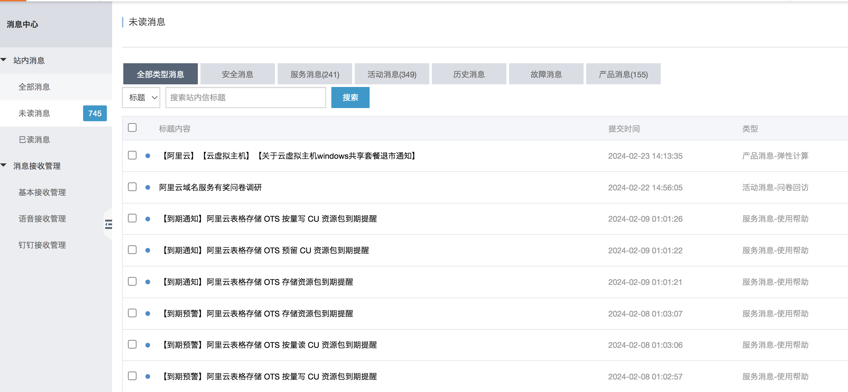Switch to 产品消息(155) tab
848x392 pixels.
pos(623,74)
